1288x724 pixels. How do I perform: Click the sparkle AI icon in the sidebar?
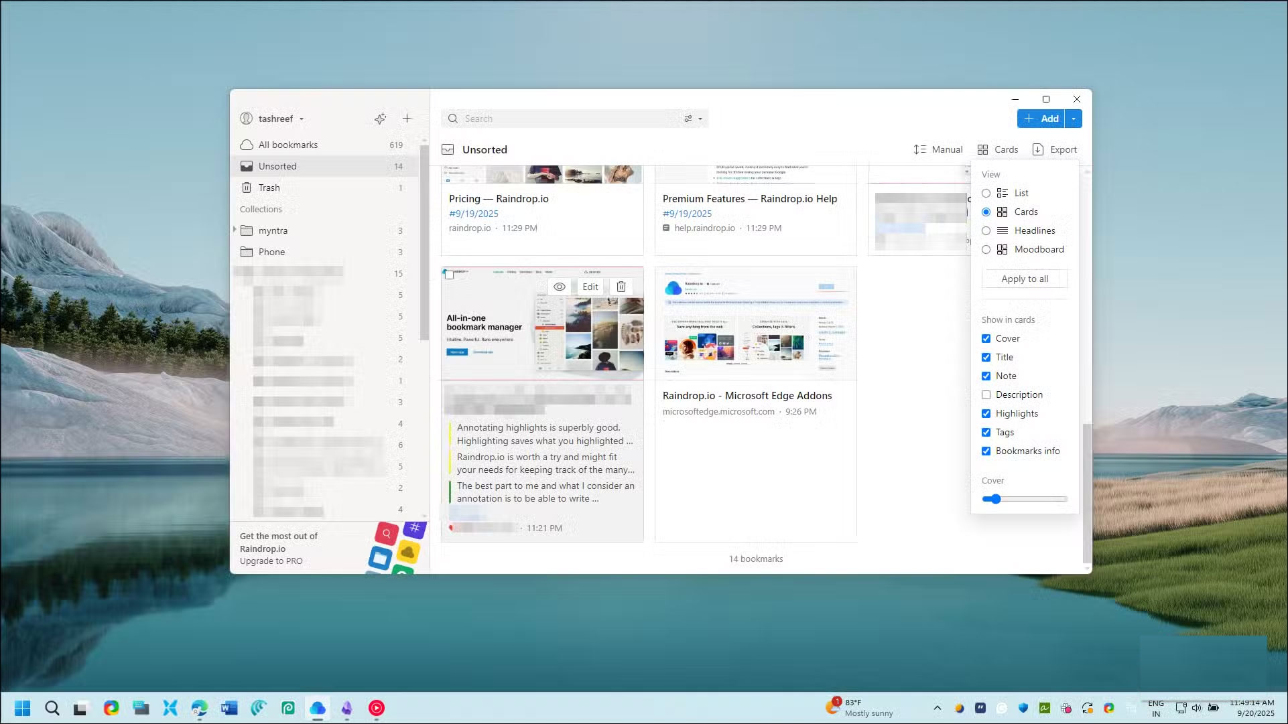point(380,119)
